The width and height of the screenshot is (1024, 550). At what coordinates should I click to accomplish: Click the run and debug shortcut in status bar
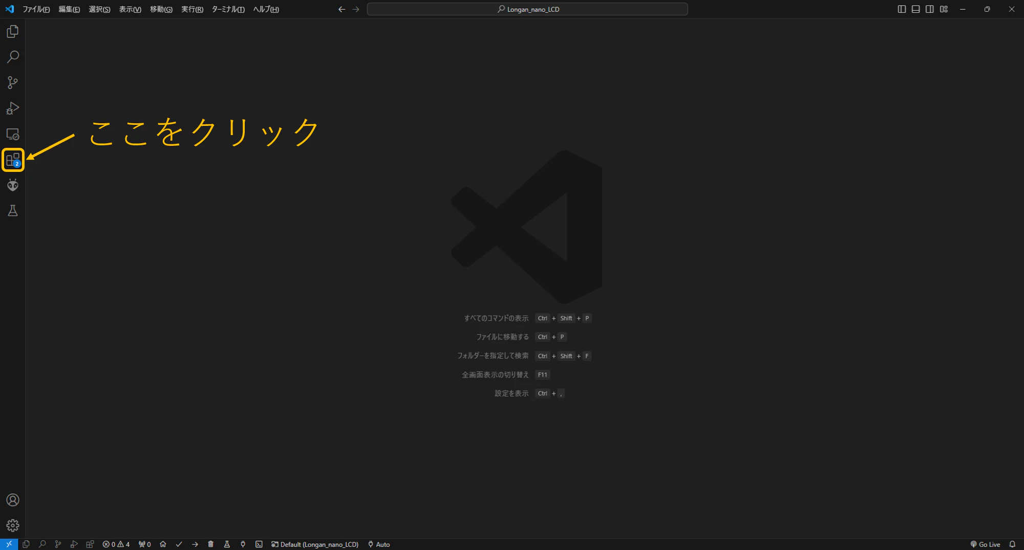[74, 544]
